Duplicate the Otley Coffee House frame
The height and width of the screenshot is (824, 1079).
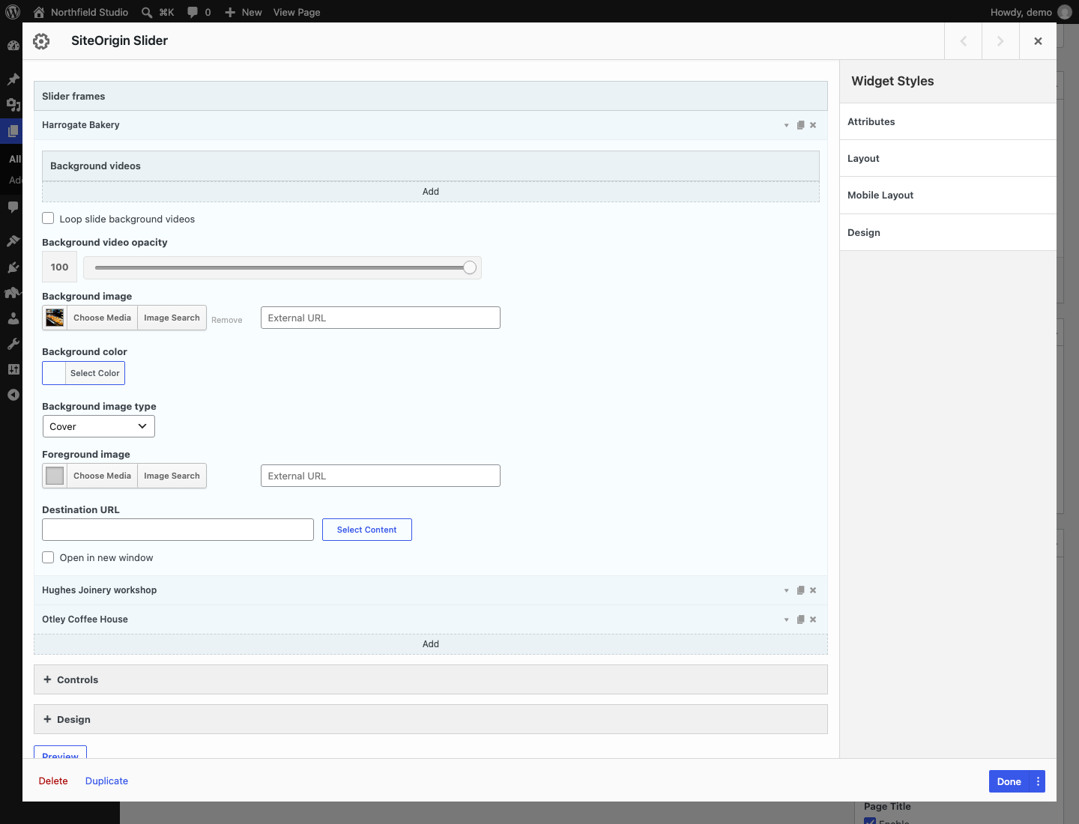click(x=800, y=619)
